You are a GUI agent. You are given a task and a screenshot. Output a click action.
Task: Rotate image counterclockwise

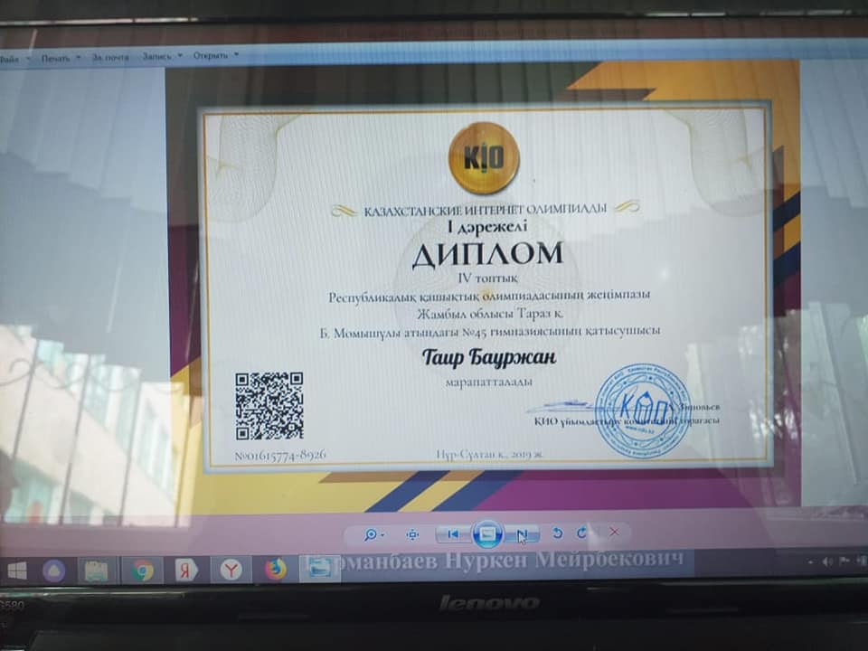[558, 533]
